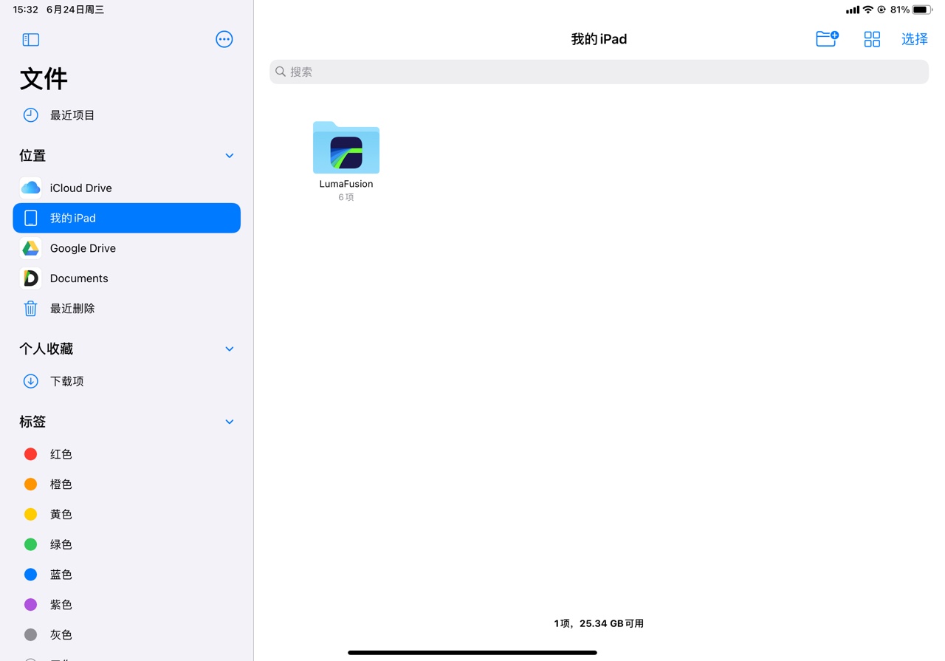The image size is (945, 661).
Task: Open the Documents app location
Action: click(79, 278)
